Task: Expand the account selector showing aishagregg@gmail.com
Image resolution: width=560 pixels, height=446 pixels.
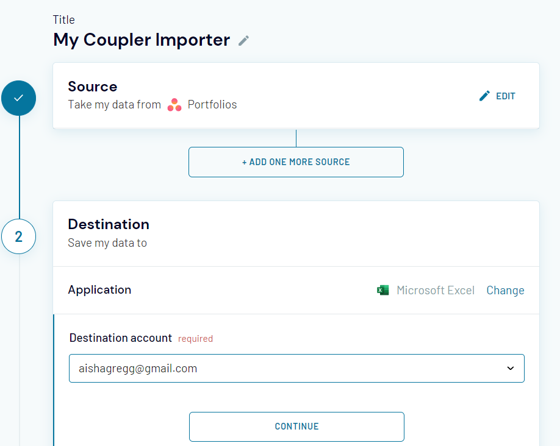Action: tap(296, 368)
